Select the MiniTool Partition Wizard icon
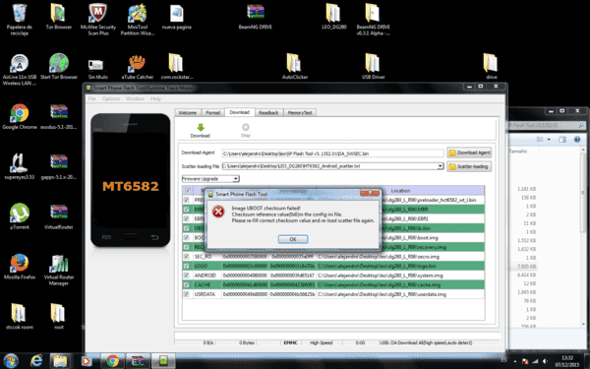Screen dimensions: 590x369 (x=138, y=19)
